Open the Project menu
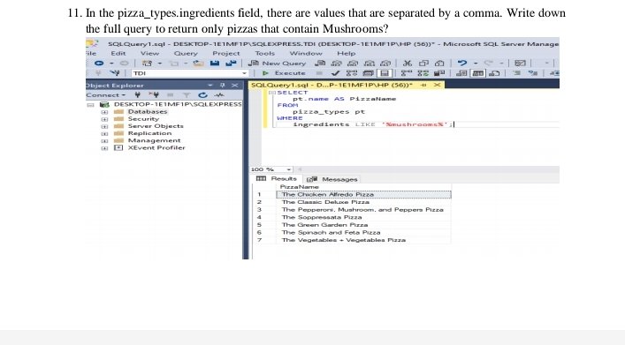This screenshot has width=625, height=345. coord(226,53)
